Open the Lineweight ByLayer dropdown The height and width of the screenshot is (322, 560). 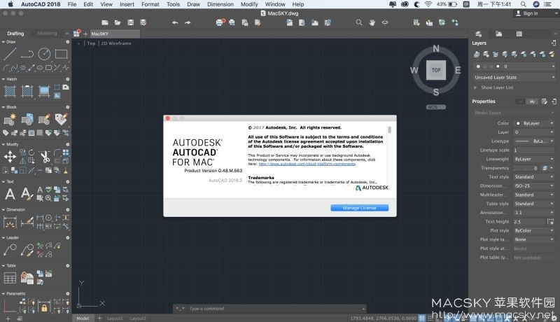(534, 159)
